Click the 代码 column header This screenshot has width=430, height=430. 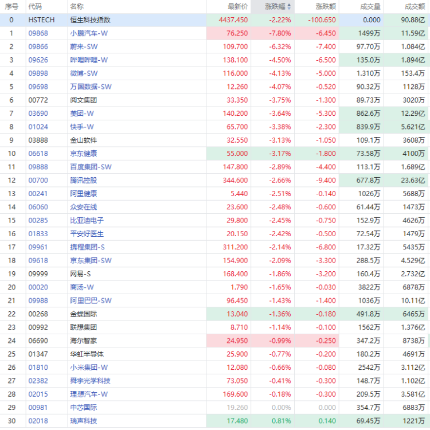coord(35,6)
